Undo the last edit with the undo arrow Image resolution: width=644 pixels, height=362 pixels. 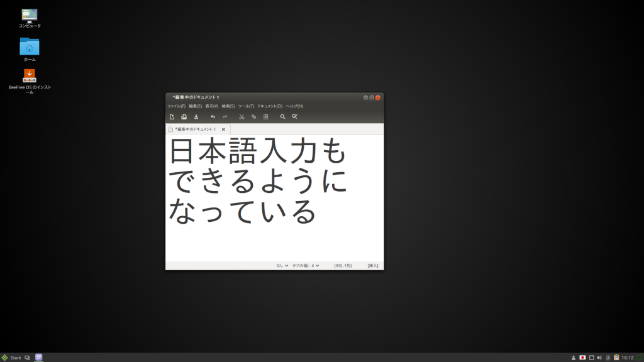click(x=213, y=117)
